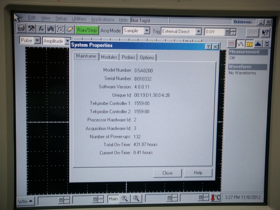
Task: Click the What's This help pointer icon
Action: (265, 33)
